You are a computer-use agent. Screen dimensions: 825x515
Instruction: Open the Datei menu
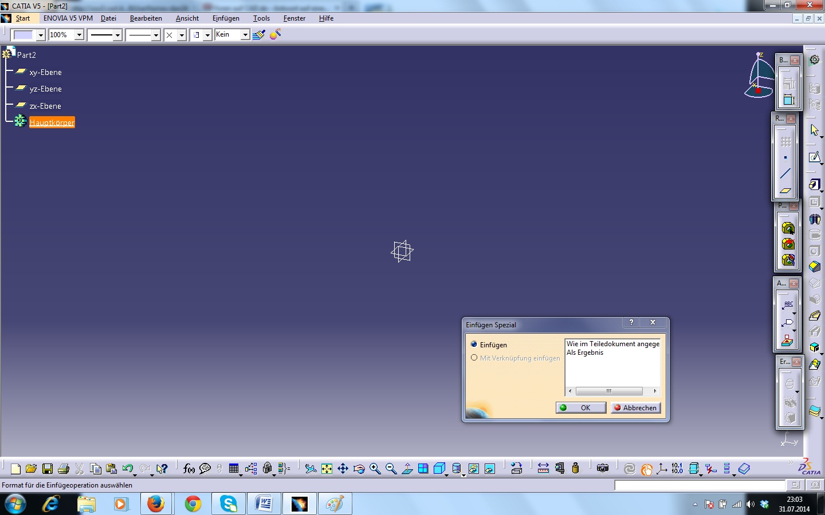(108, 18)
